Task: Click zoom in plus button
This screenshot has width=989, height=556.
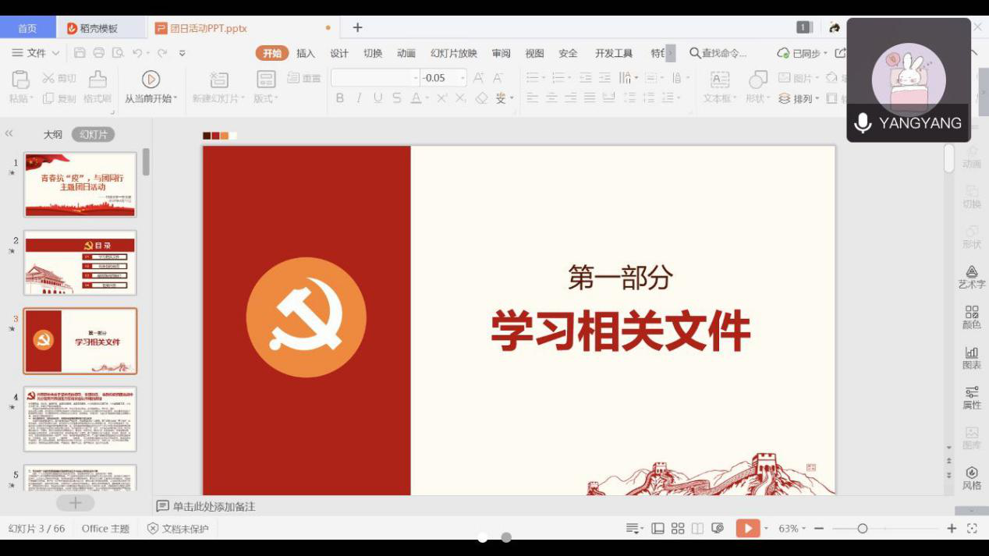Action: point(952,529)
